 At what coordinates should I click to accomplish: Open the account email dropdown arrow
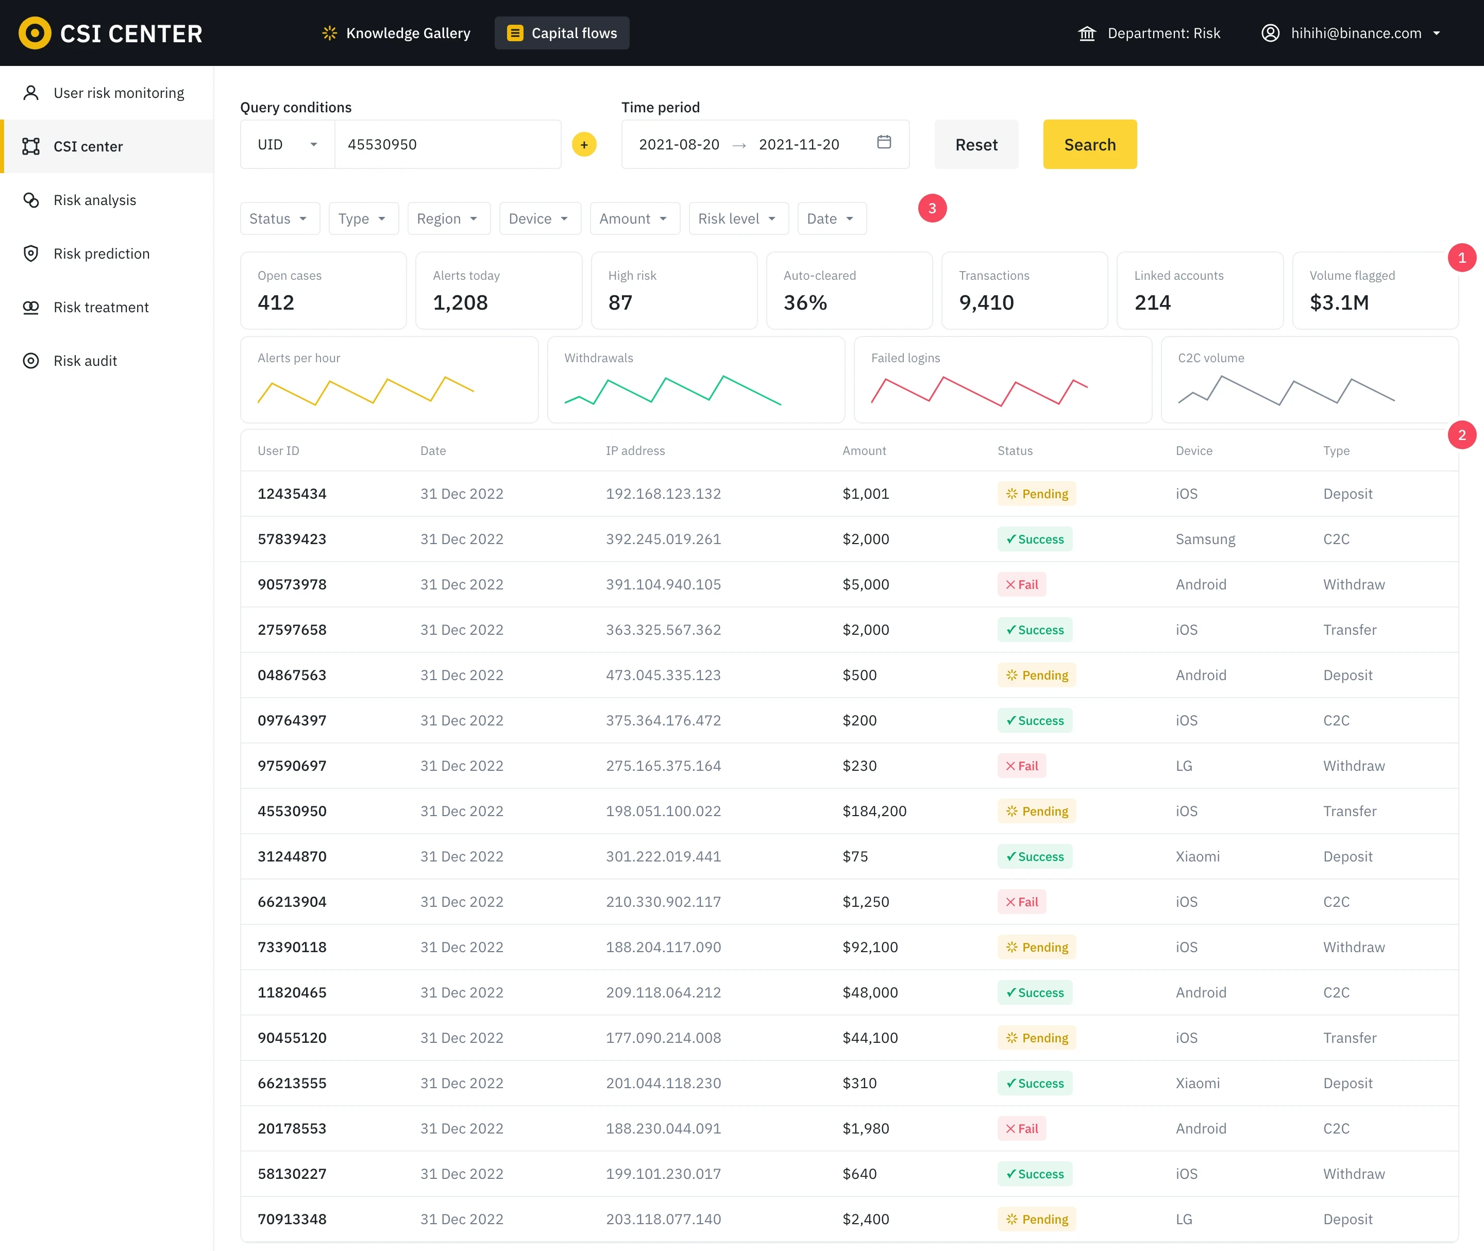tap(1437, 33)
